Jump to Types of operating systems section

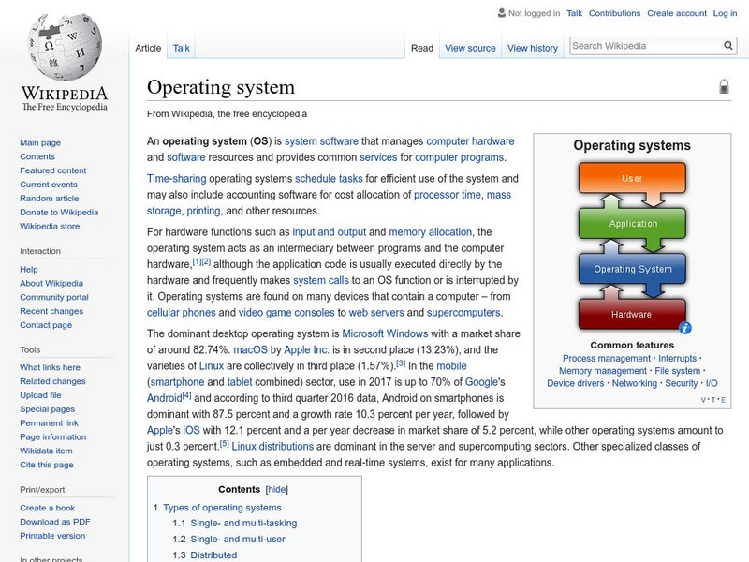[x=222, y=508]
